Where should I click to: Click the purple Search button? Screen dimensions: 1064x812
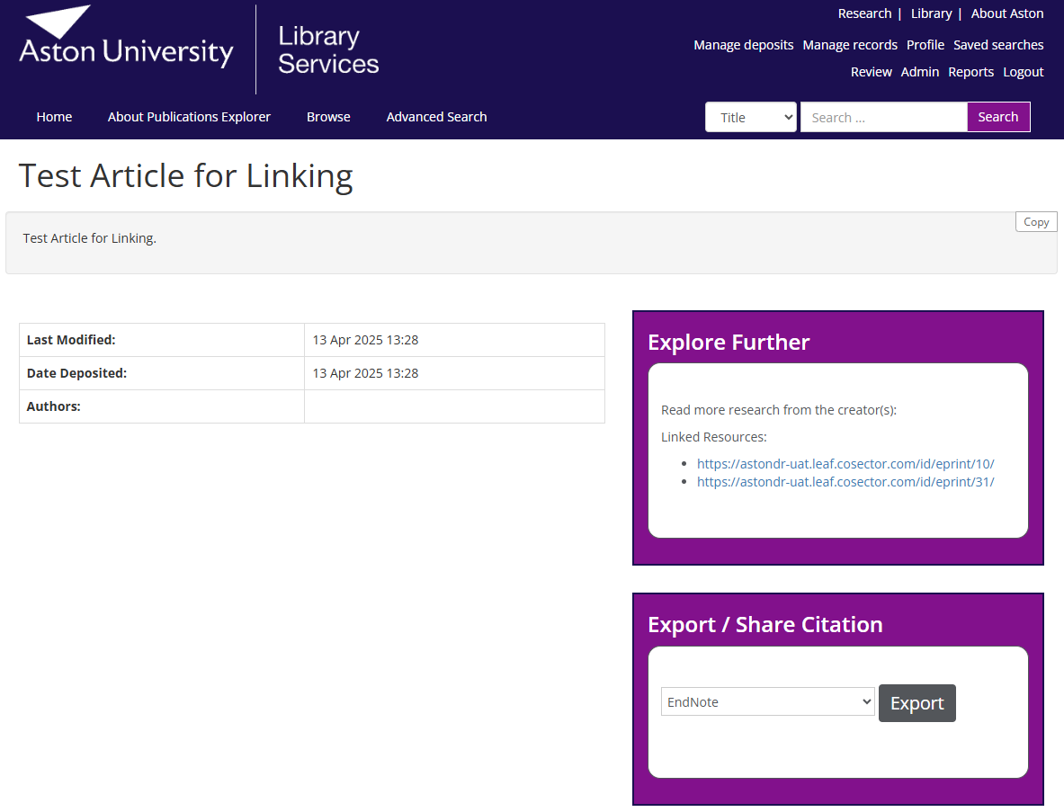[x=997, y=117]
